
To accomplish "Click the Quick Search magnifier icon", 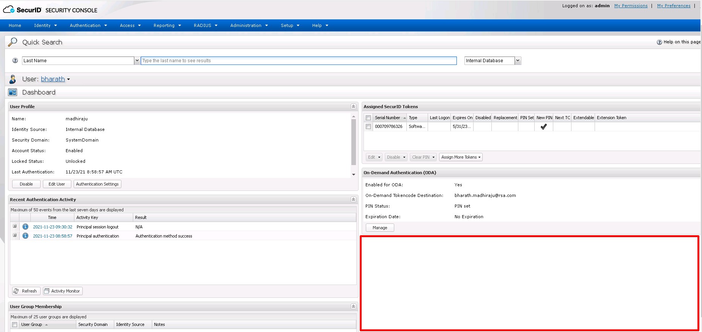I will pyautogui.click(x=13, y=42).
